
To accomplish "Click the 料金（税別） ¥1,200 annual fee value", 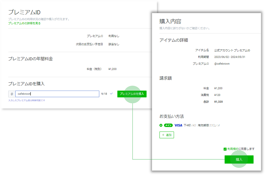I will 112,69.
